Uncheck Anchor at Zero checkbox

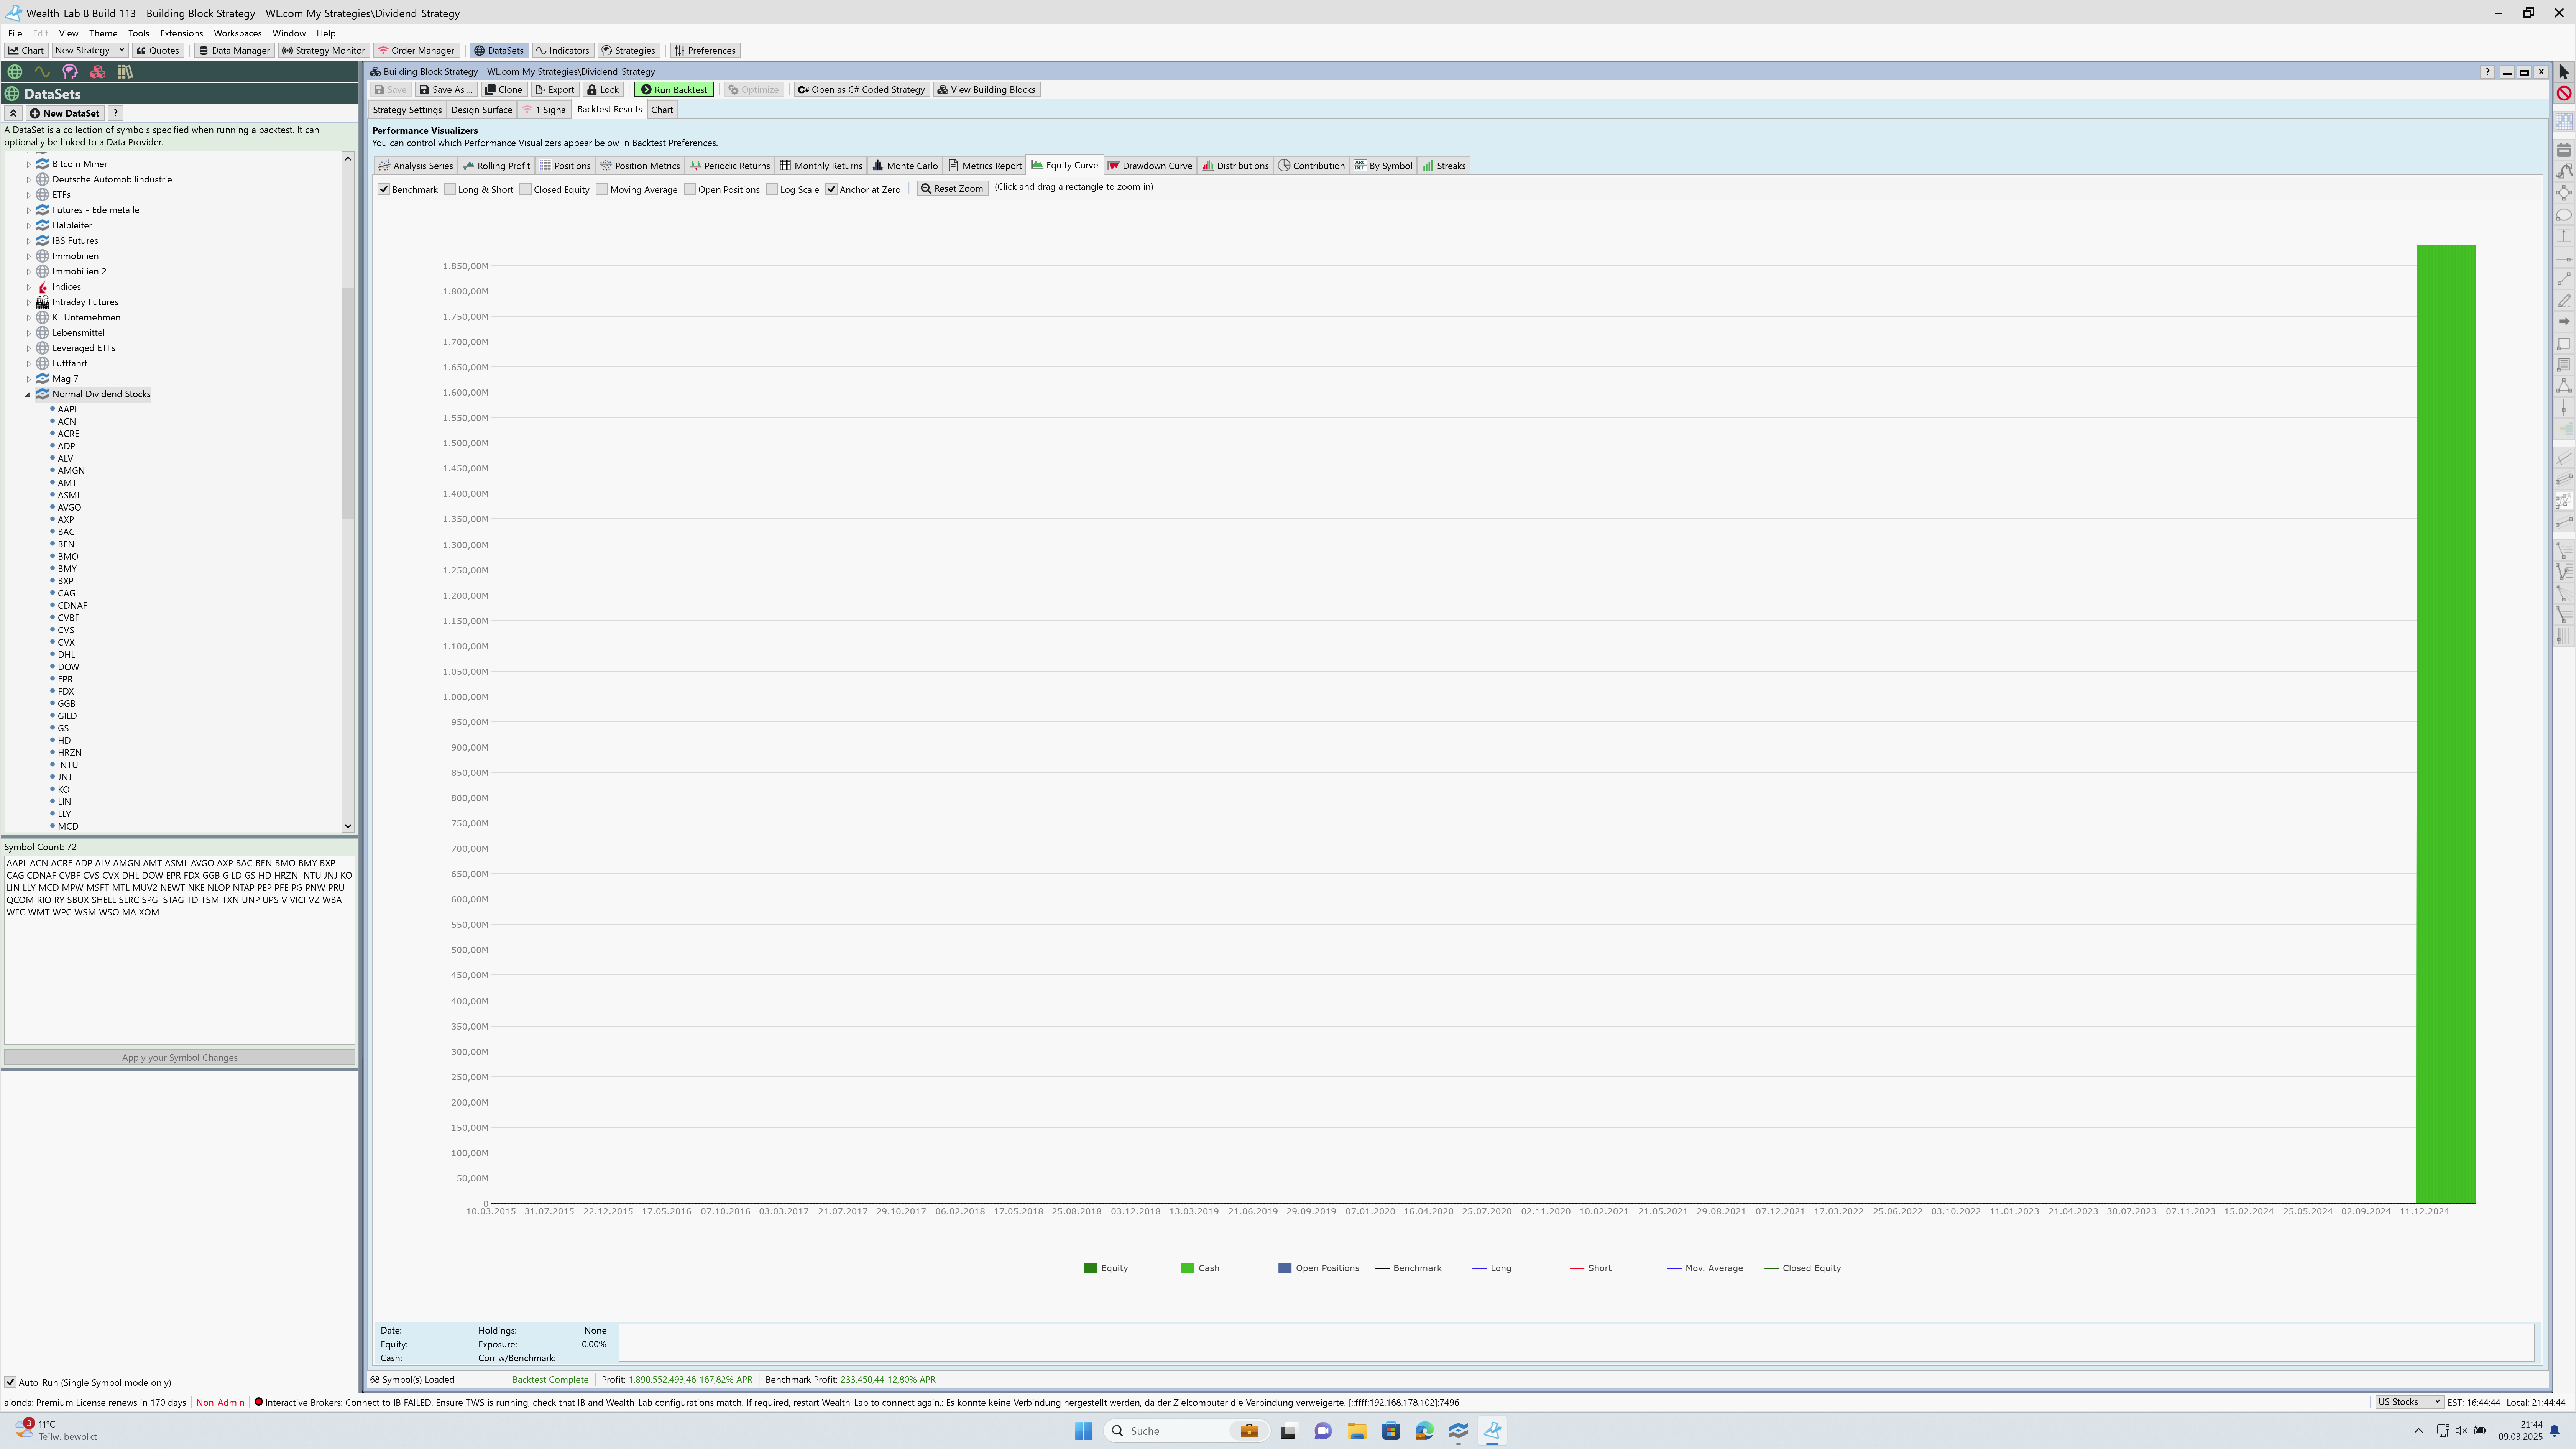pyautogui.click(x=831, y=189)
